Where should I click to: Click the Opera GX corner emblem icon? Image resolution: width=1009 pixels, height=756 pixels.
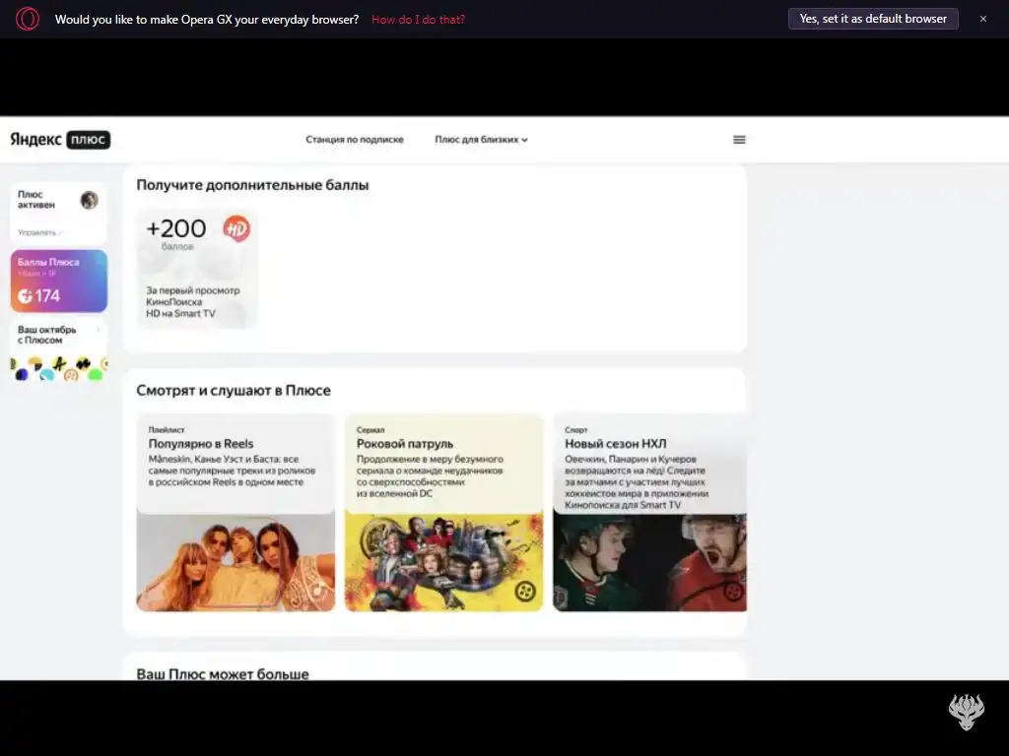[966, 712]
